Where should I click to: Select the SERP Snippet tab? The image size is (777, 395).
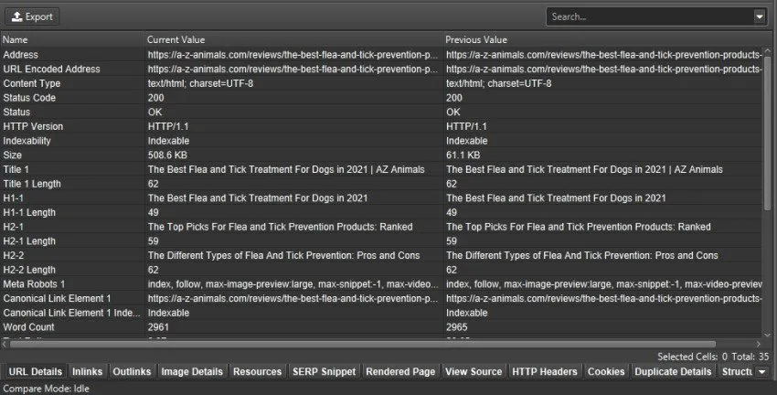coord(325,372)
